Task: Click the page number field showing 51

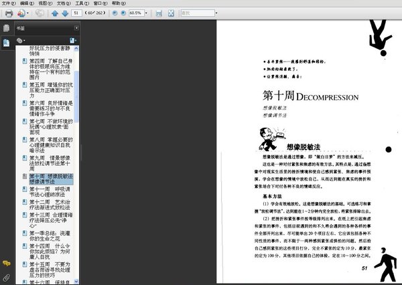Action: pyautogui.click(x=76, y=13)
